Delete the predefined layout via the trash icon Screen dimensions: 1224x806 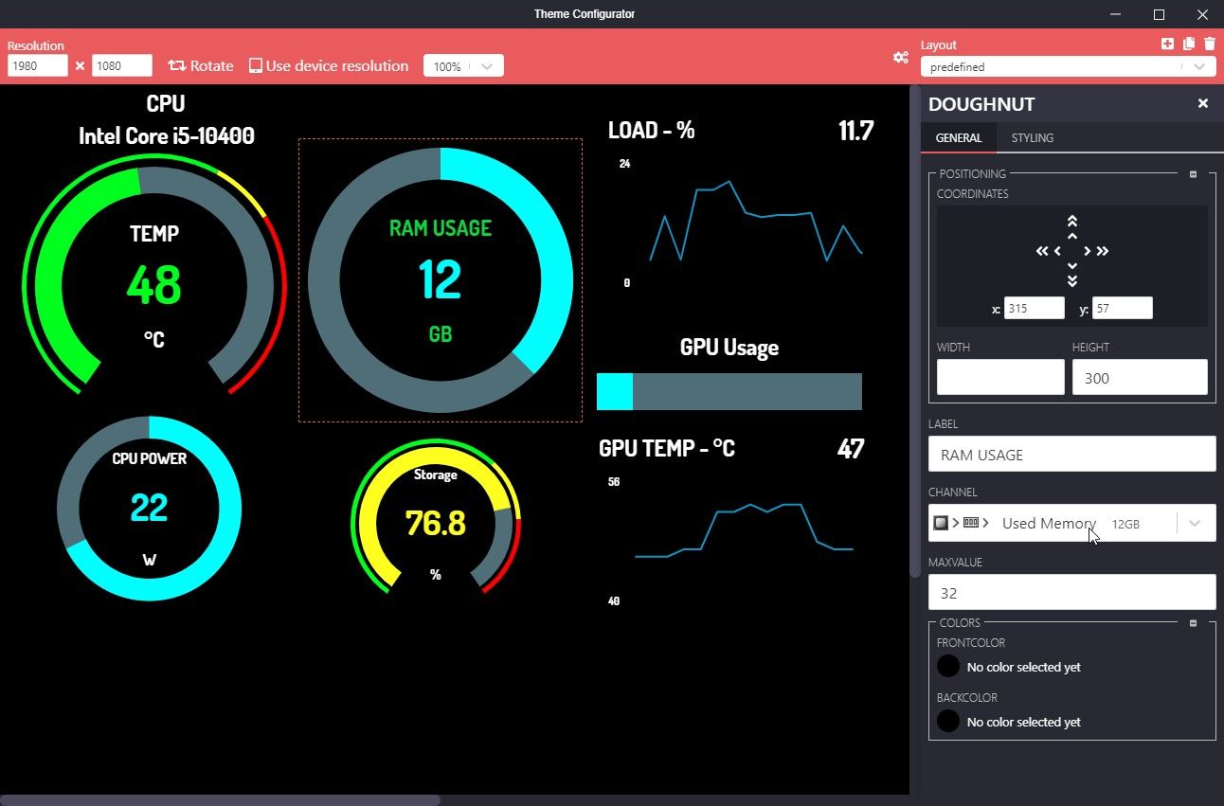[1210, 44]
